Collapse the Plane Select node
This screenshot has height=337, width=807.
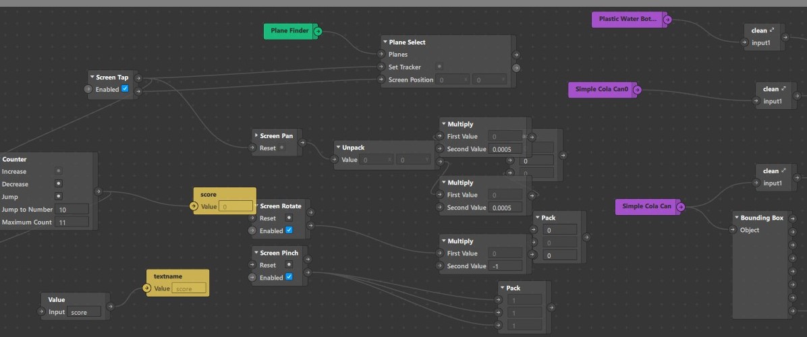pos(385,42)
